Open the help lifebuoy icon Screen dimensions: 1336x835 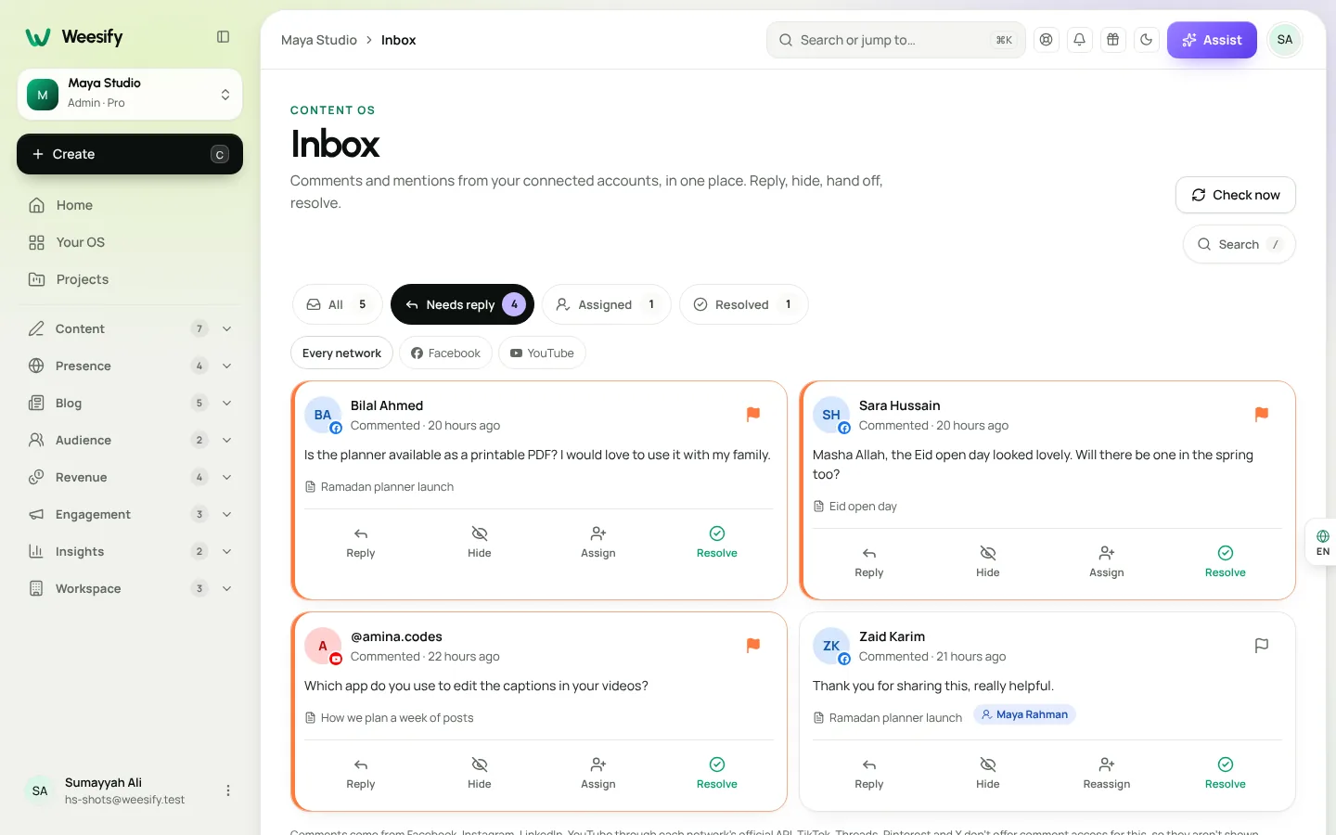pos(1047,40)
